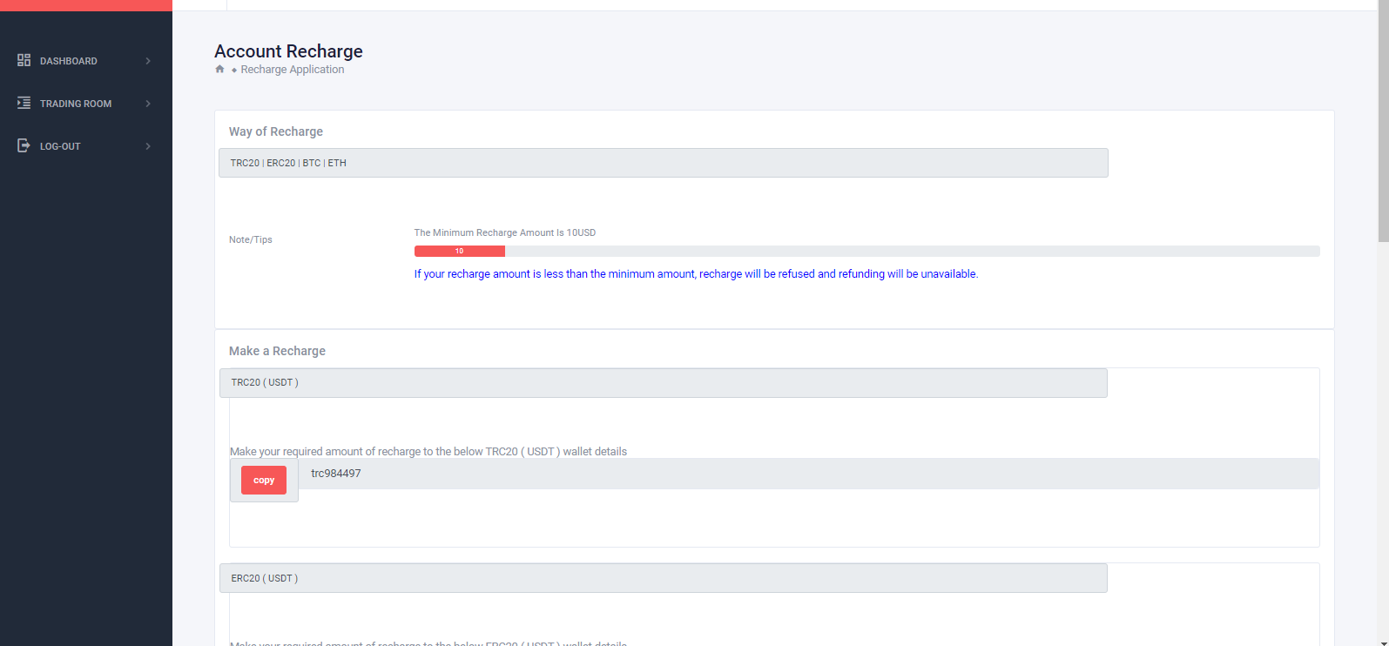Image resolution: width=1389 pixels, height=646 pixels.
Task: Click the vertical page scrollbar thumb
Action: [x=1383, y=122]
